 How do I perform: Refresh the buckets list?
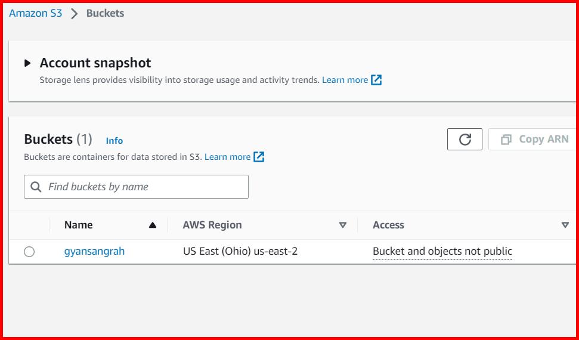(x=465, y=140)
